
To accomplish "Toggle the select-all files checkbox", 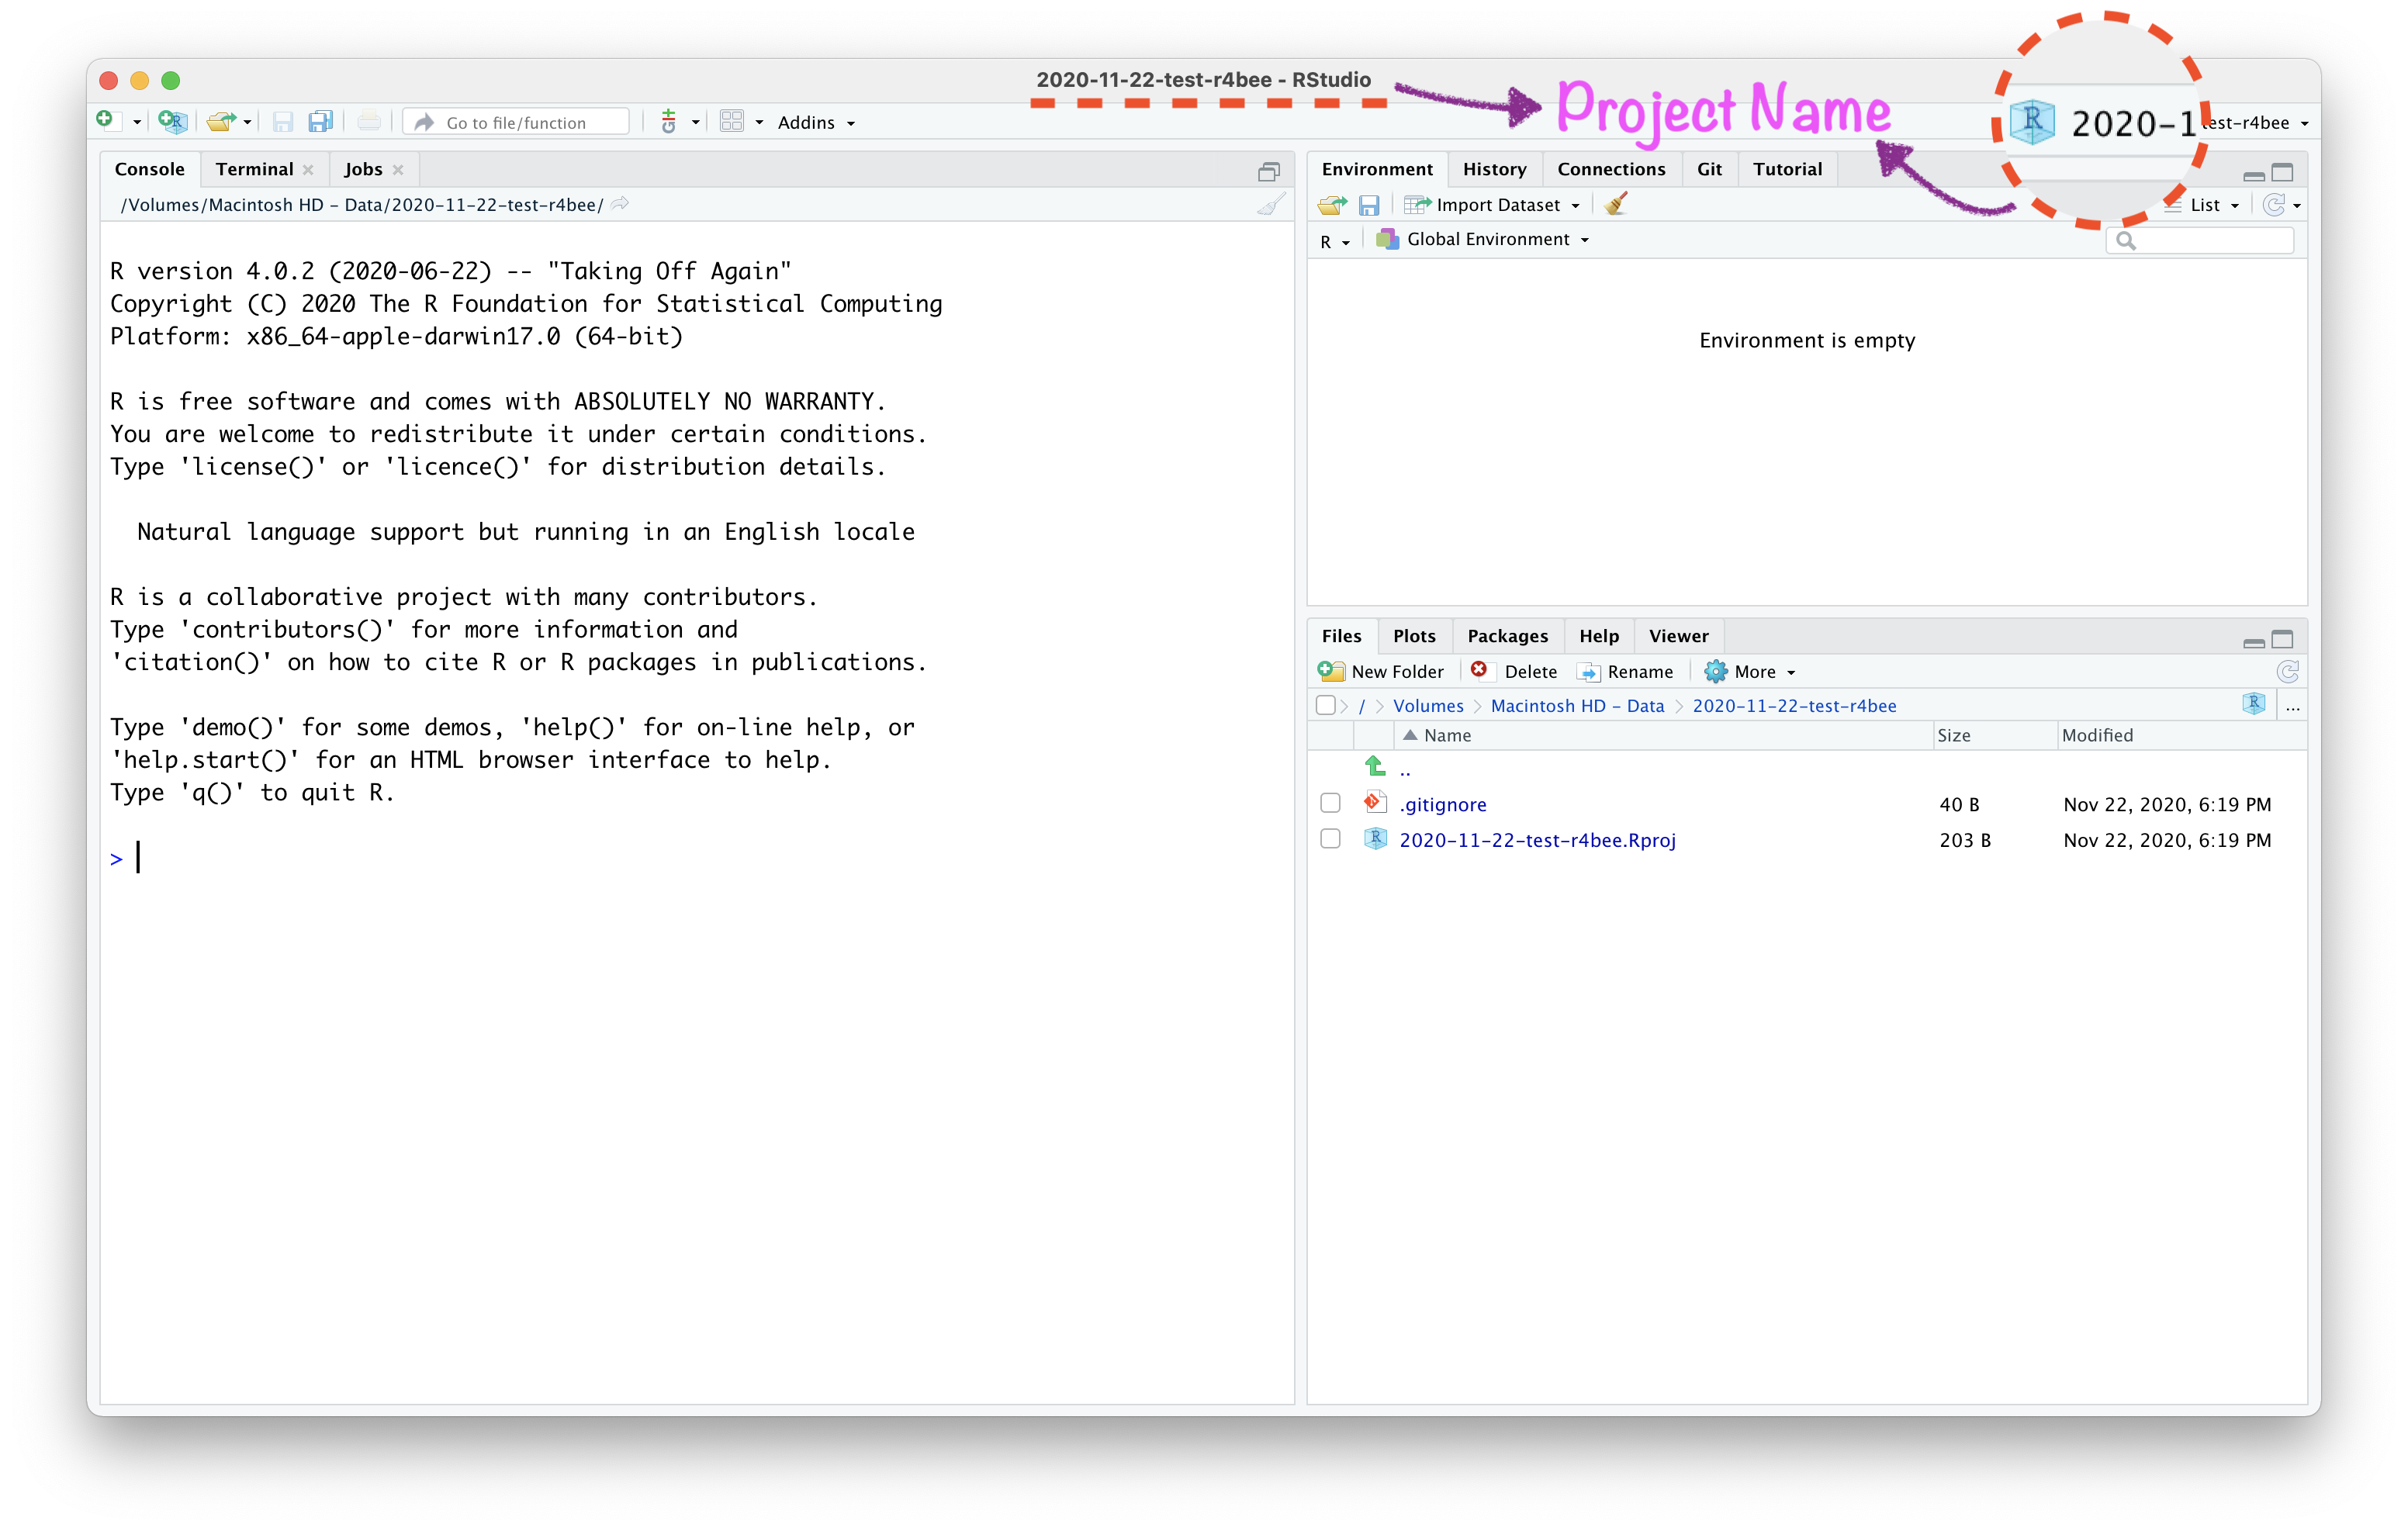I will pyautogui.click(x=1326, y=705).
